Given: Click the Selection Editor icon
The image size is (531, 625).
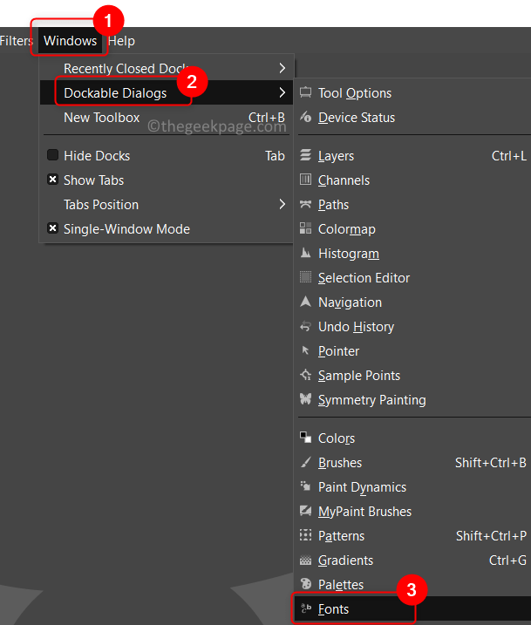Looking at the screenshot, I should click(x=305, y=277).
